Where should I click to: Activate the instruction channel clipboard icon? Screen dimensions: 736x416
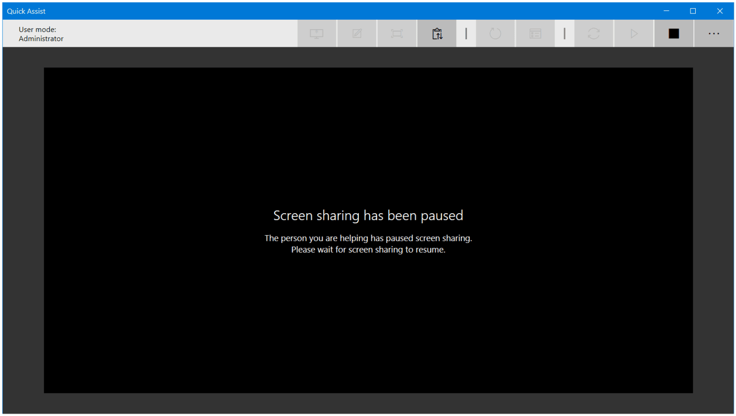437,33
